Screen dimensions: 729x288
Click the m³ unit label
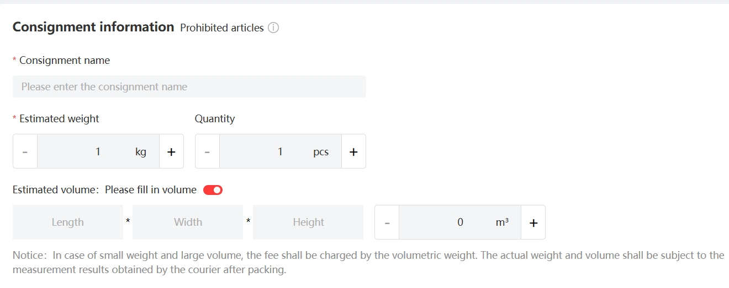[502, 222]
